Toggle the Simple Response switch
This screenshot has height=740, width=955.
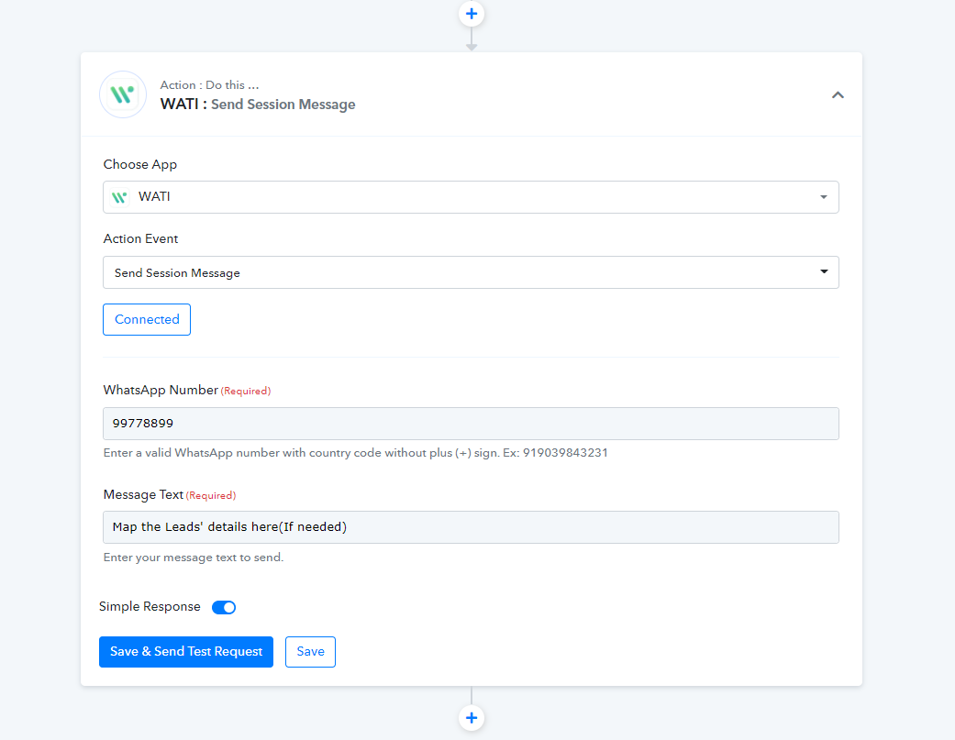224,607
